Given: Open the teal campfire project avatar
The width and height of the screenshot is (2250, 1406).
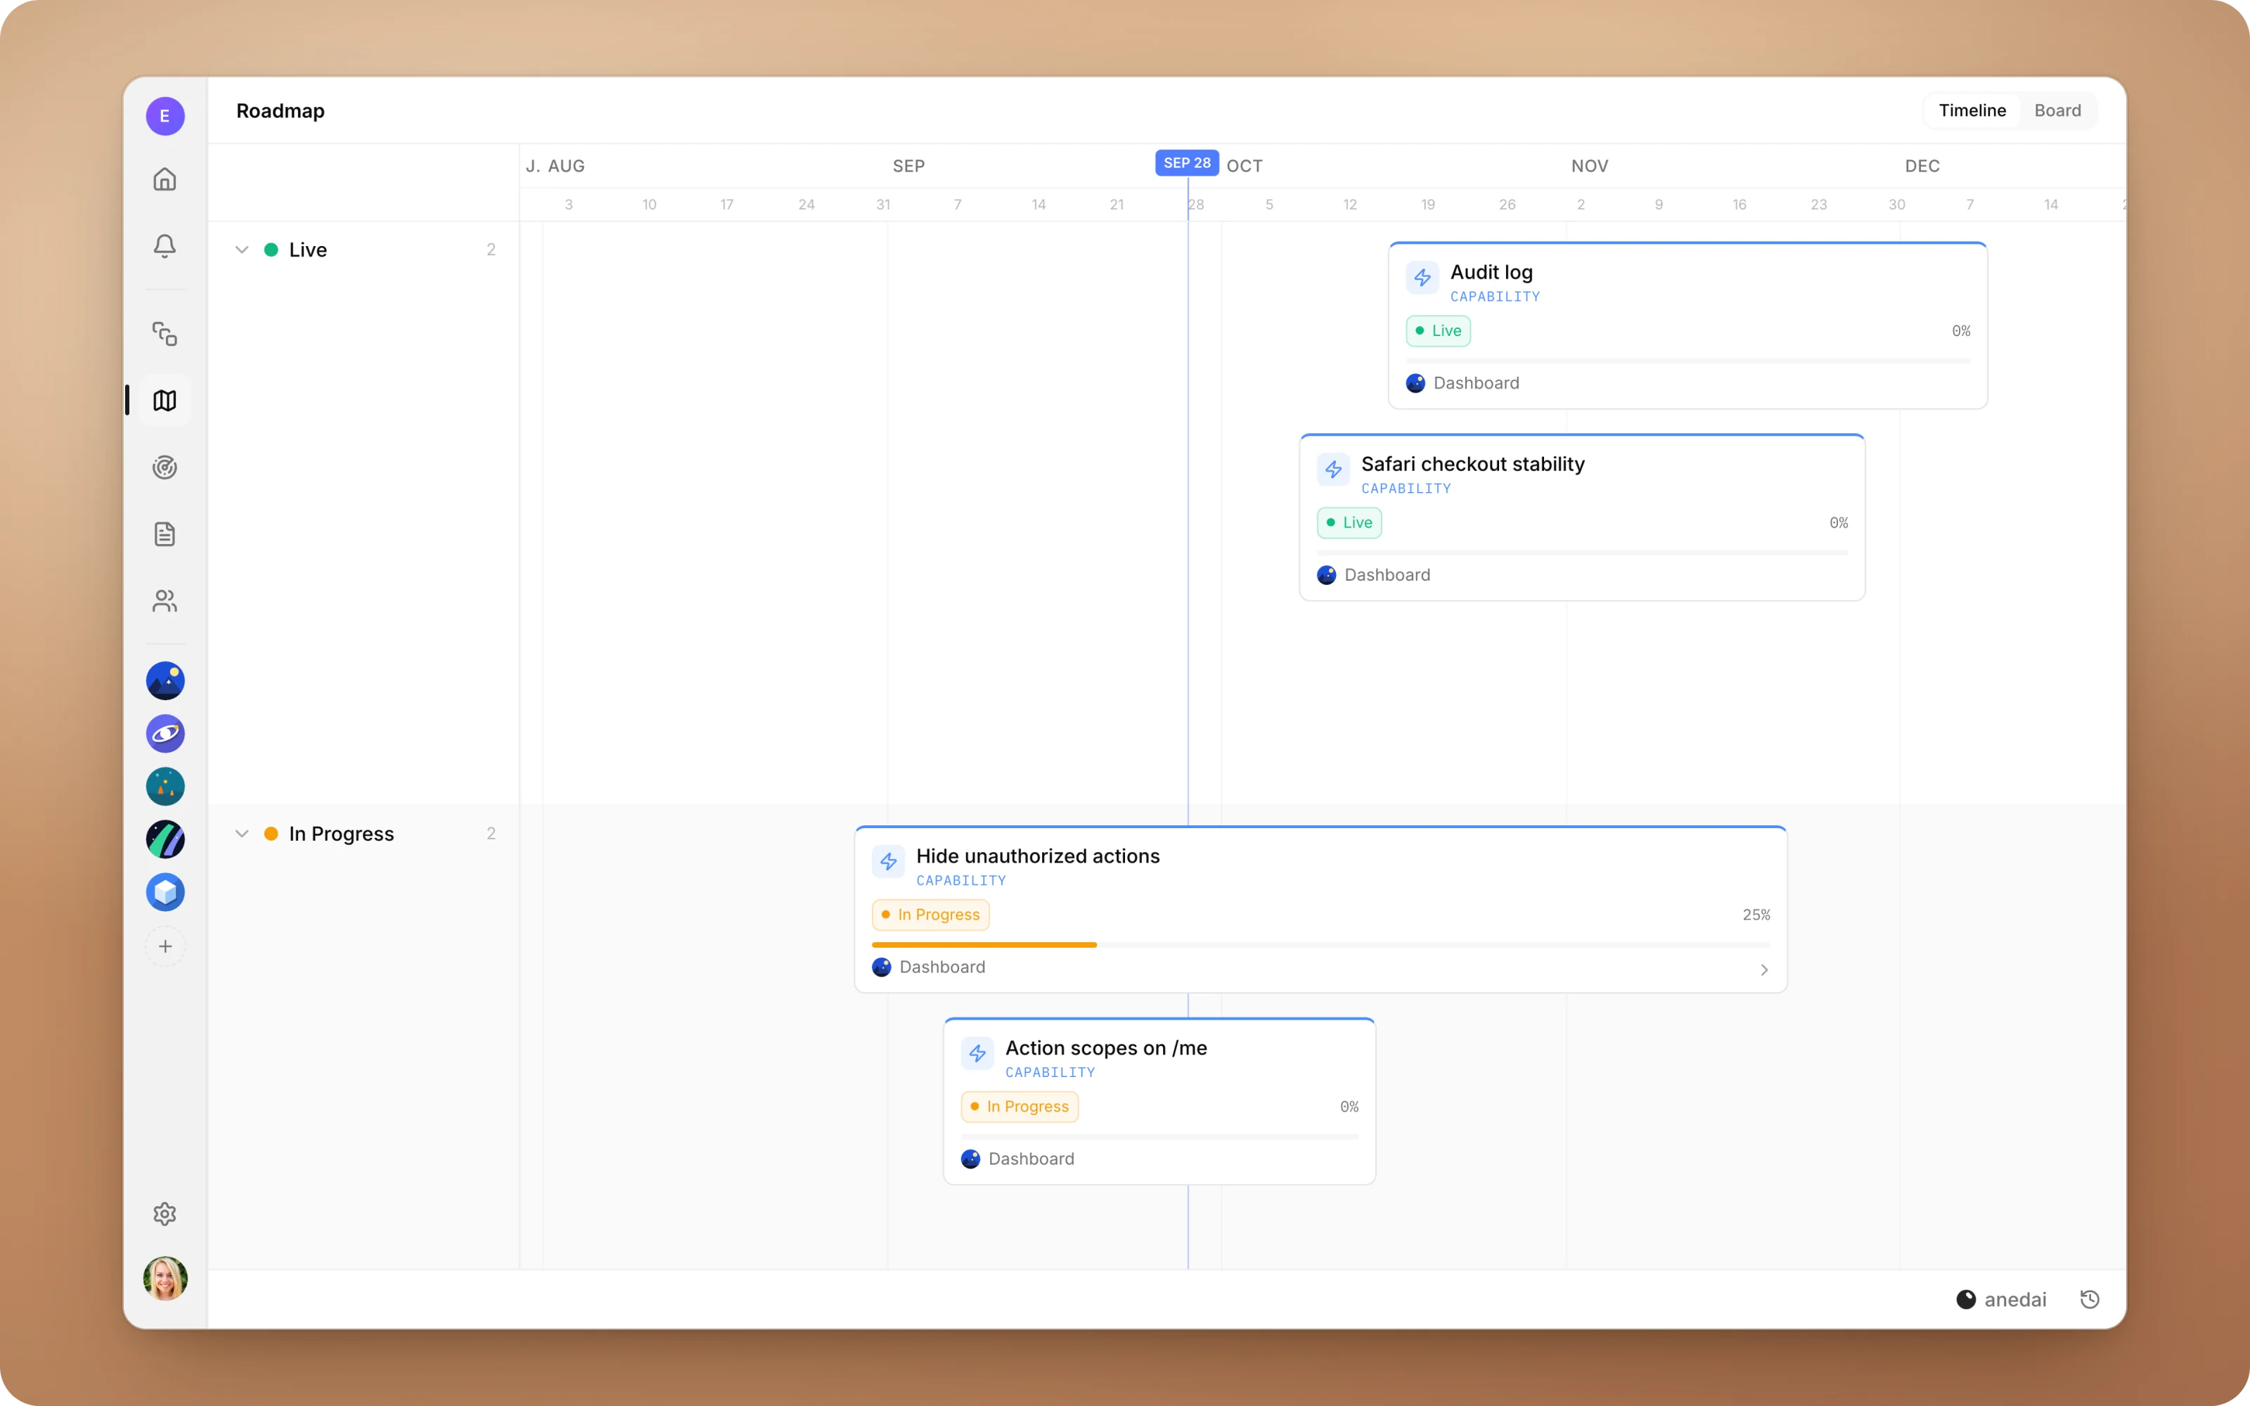Looking at the screenshot, I should point(165,787).
